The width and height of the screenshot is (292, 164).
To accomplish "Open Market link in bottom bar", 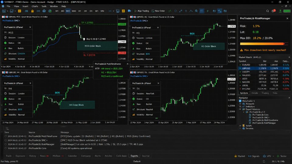I will point(240,156).
